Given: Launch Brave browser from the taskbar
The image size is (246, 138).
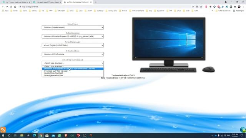Looking at the screenshot, I should pyautogui.click(x=66, y=135).
